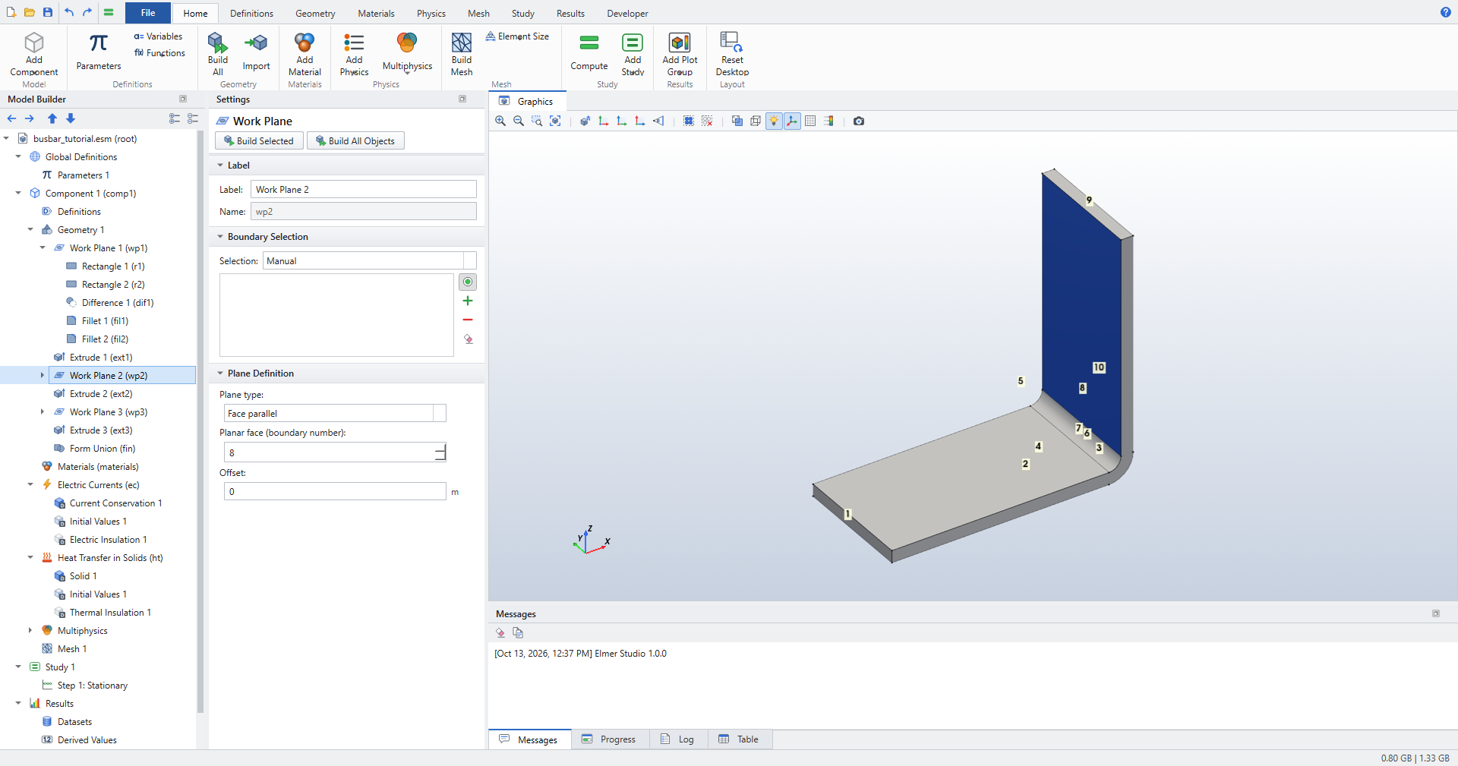
Task: Expand the Multiphysics tree node
Action: 30,630
